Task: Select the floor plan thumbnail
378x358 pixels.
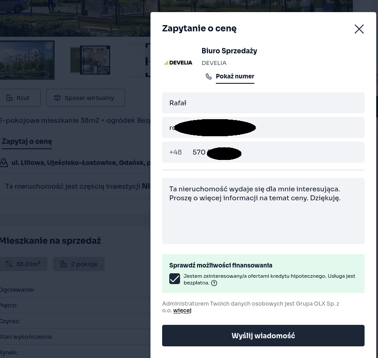Action: pos(90,60)
